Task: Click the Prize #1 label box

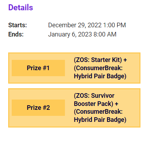Action: [38, 68]
